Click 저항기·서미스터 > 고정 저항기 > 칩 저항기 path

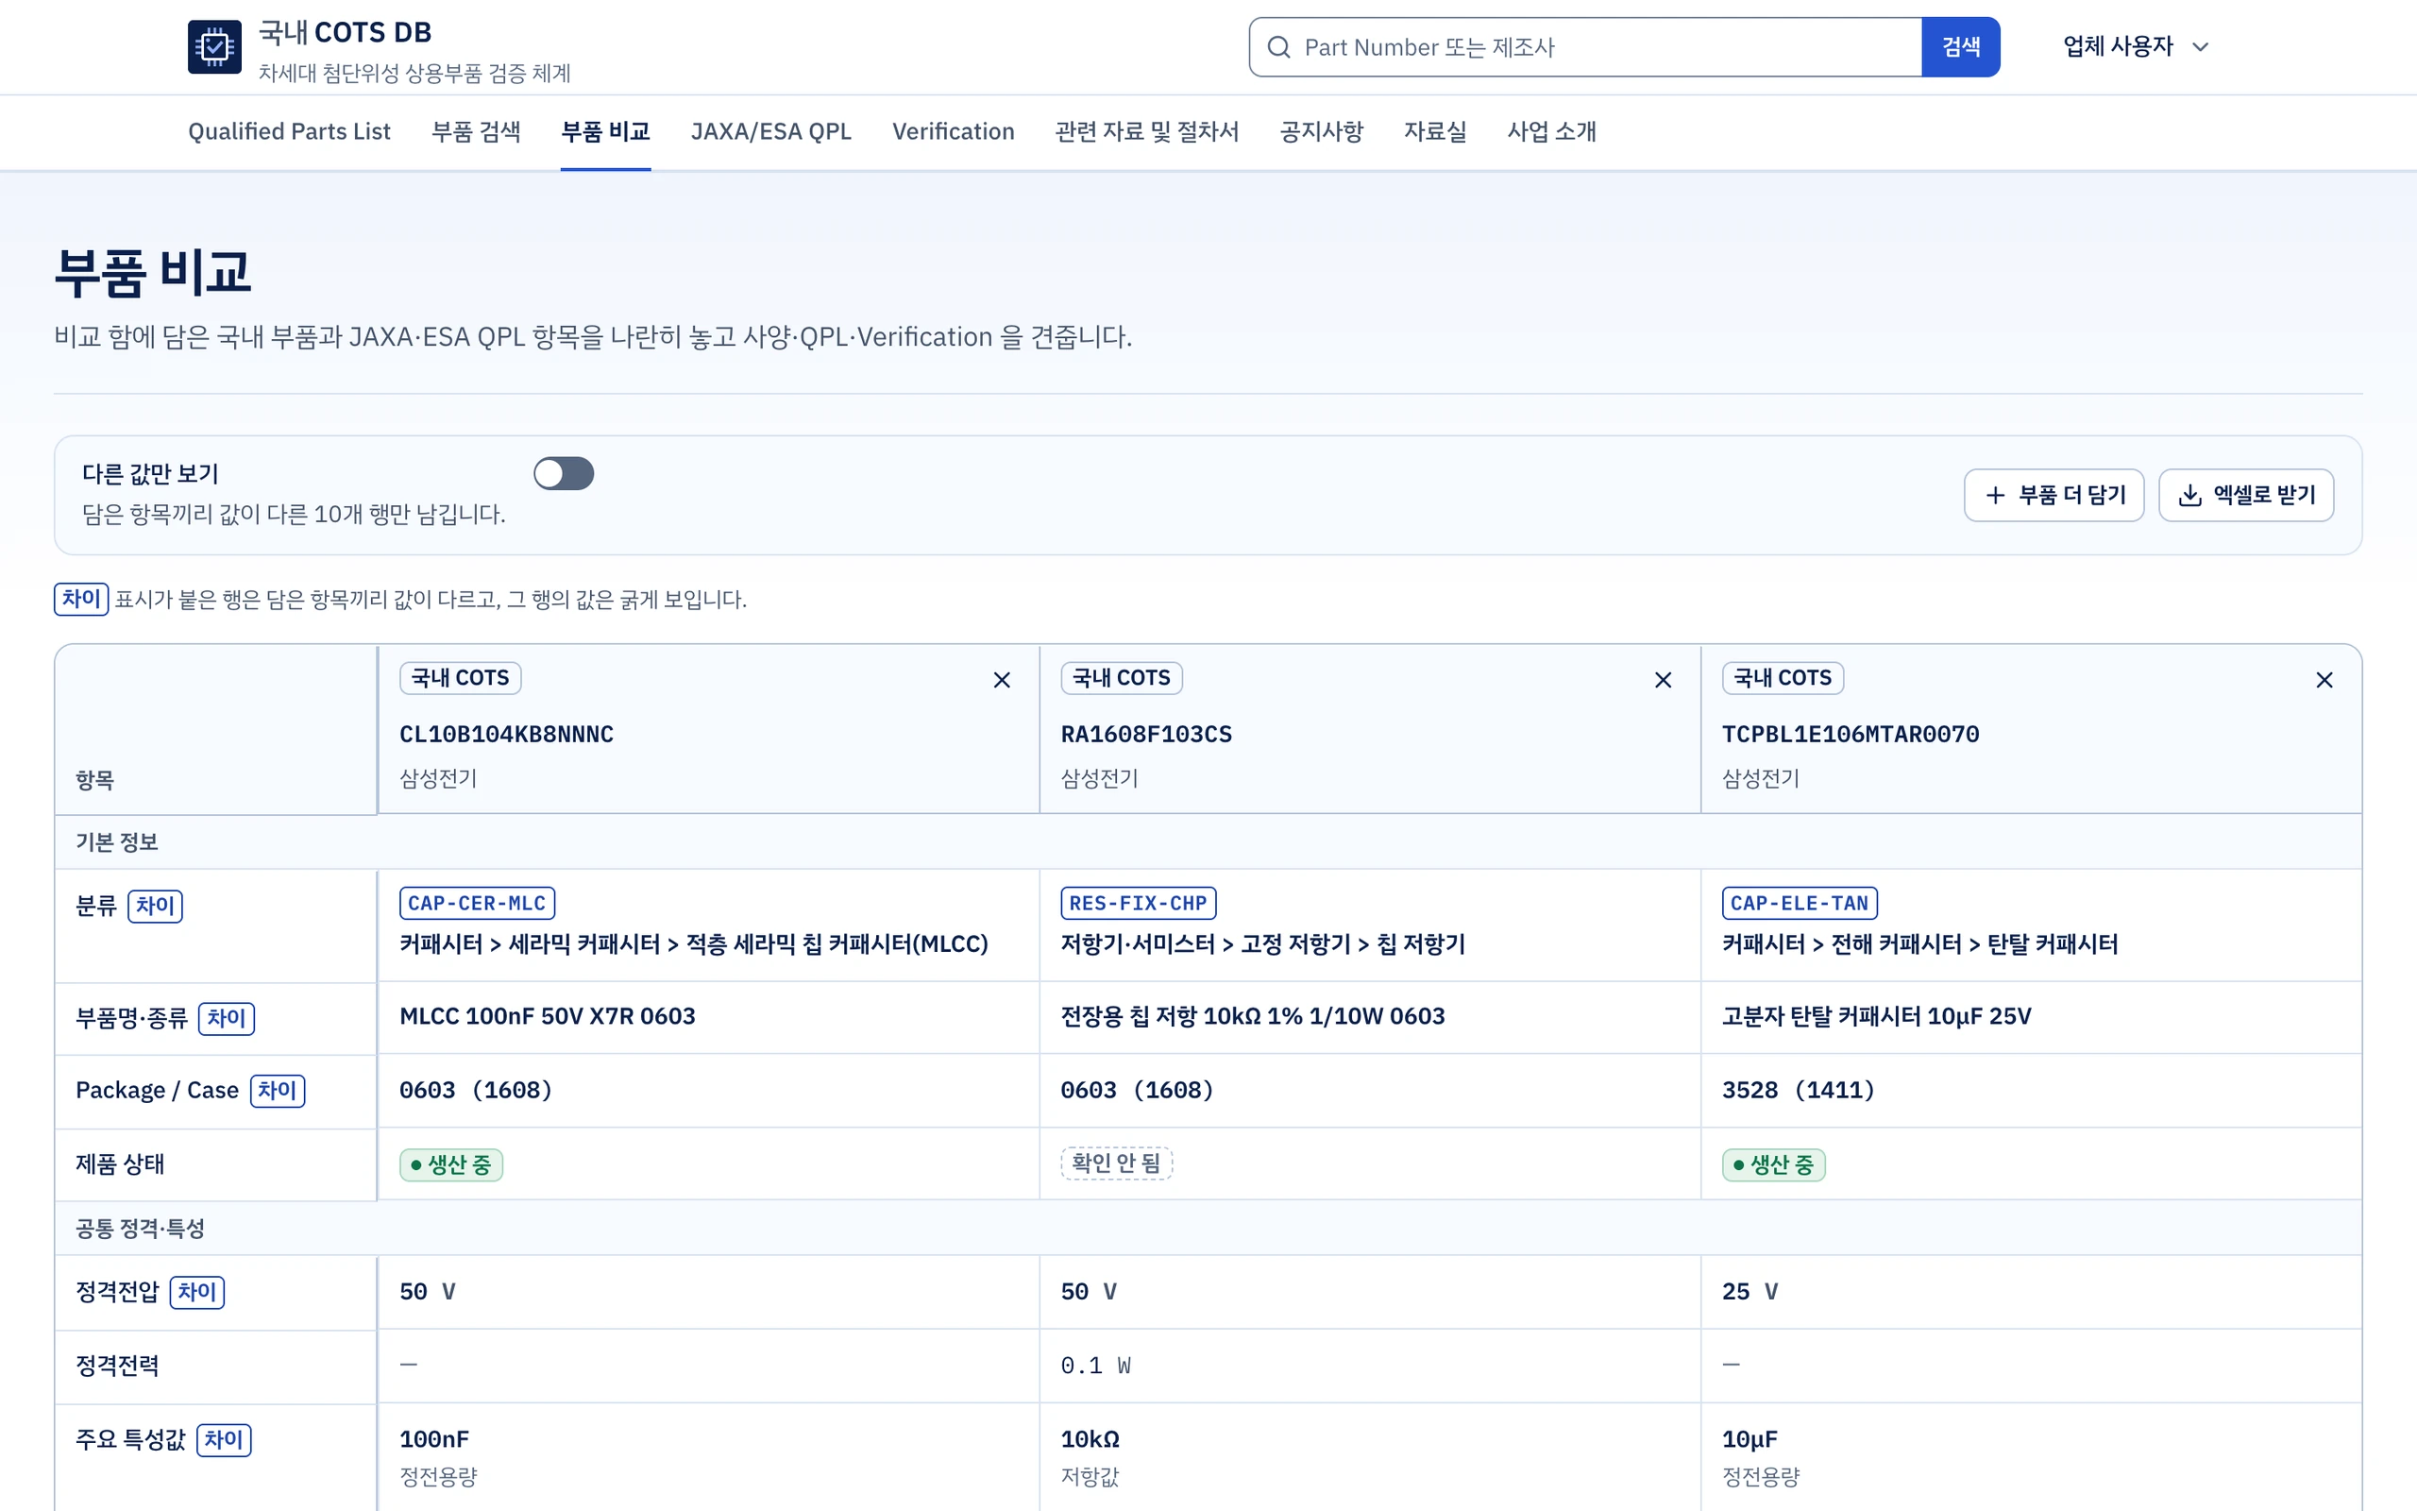[x=1262, y=944]
